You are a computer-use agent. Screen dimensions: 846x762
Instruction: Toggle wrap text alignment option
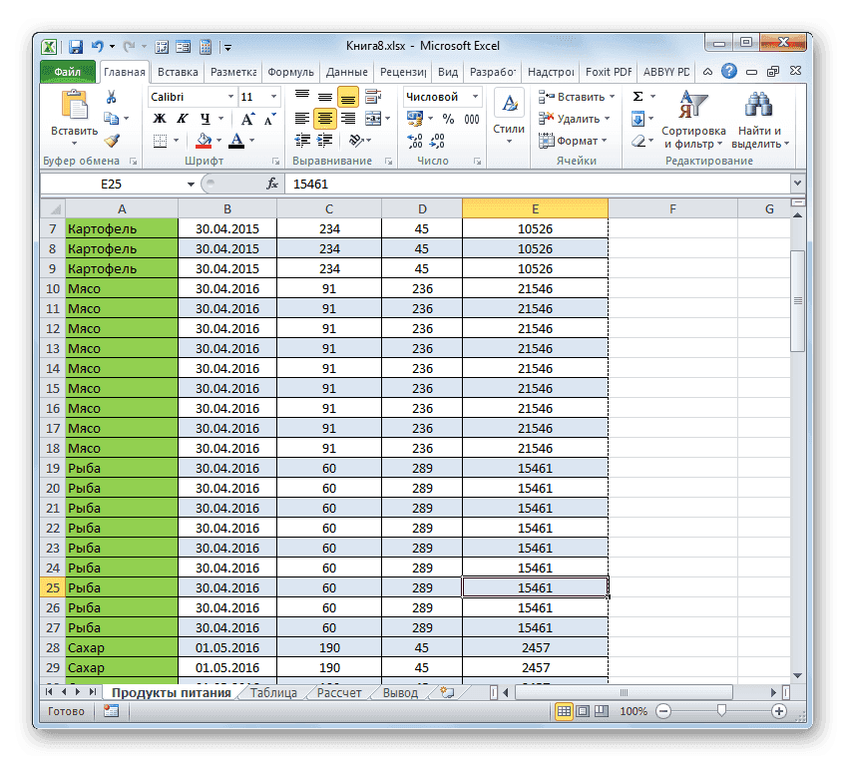click(374, 97)
